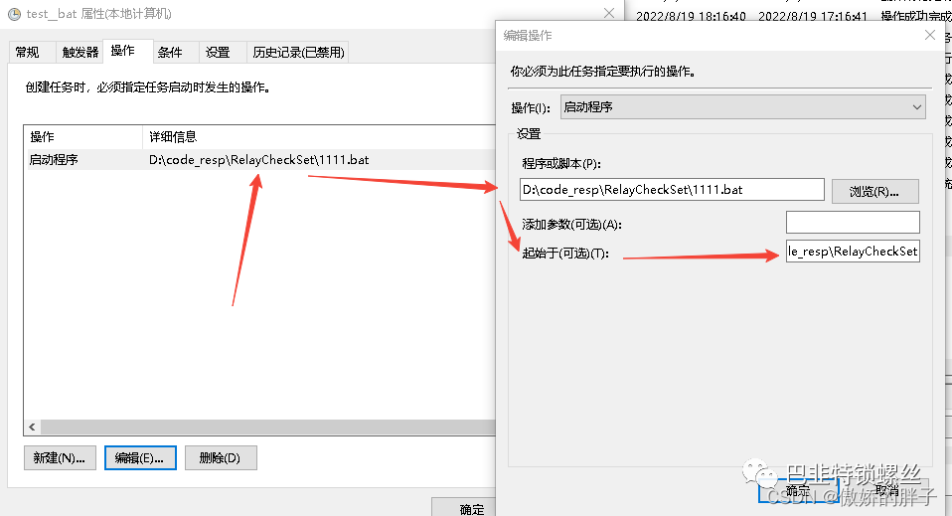
Task: Click the 编辑(E)... button
Action: click(x=140, y=457)
